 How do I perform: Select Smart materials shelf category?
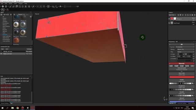click(7, 36)
